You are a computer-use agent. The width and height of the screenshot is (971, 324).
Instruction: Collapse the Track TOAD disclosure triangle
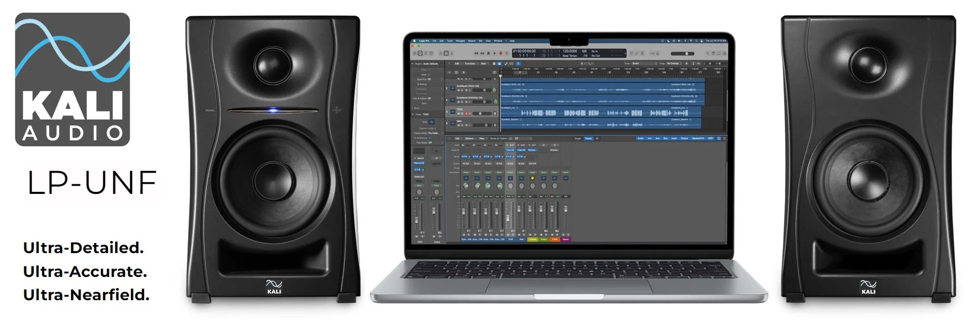[x=412, y=114]
